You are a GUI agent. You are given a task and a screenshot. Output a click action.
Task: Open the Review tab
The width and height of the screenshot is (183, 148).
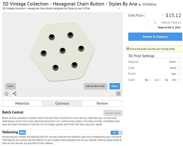coord(102,103)
